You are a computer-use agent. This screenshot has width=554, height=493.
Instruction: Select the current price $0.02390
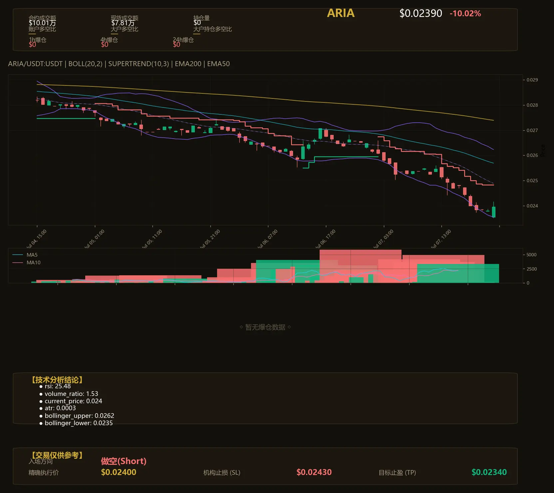point(420,13)
